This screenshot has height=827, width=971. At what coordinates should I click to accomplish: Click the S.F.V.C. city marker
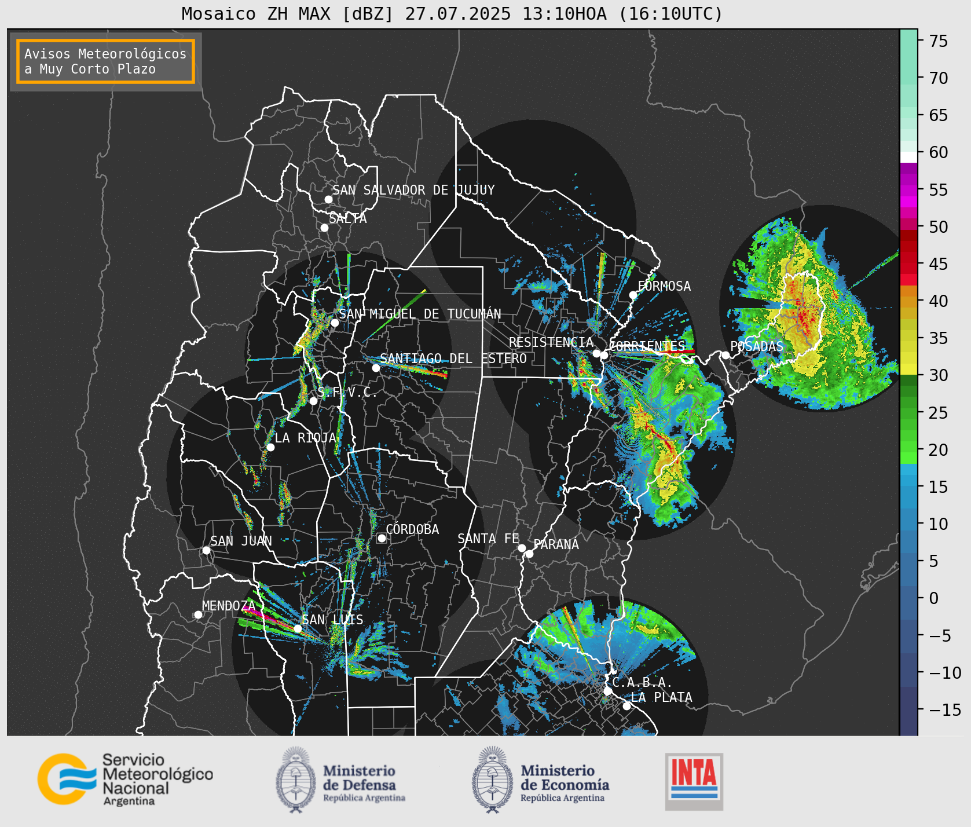click(x=313, y=401)
